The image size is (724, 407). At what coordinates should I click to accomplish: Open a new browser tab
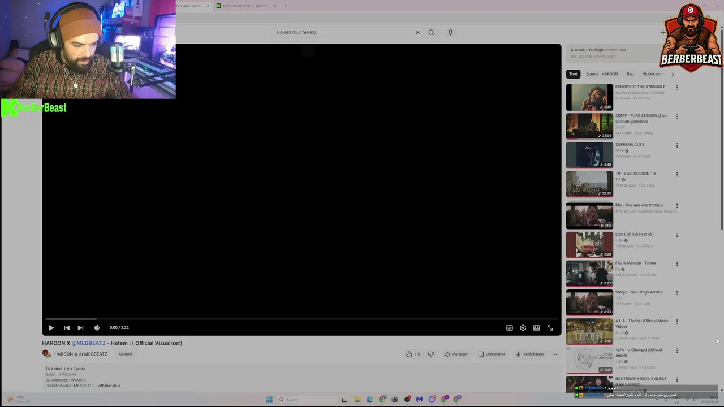pos(285,6)
